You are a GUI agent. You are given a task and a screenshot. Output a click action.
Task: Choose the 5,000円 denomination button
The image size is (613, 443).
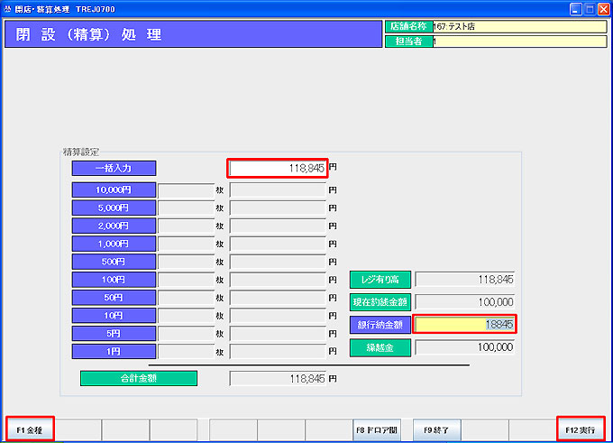pos(114,208)
